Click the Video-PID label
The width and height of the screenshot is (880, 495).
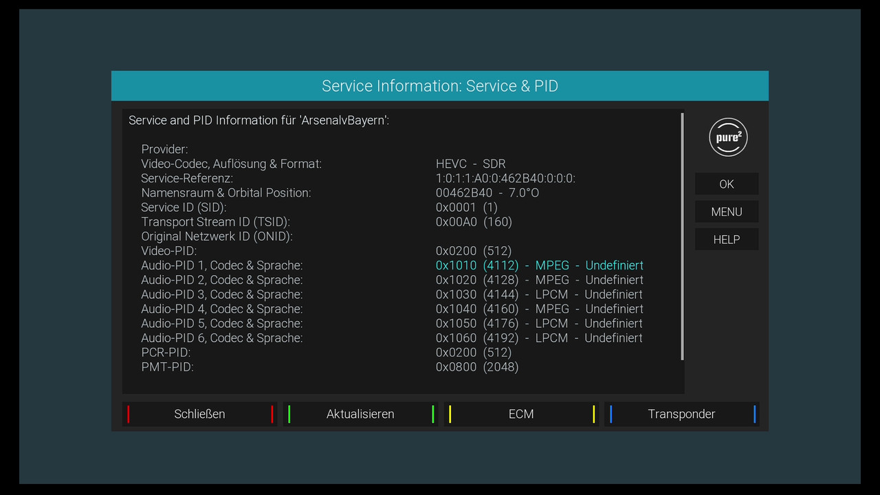click(x=168, y=251)
